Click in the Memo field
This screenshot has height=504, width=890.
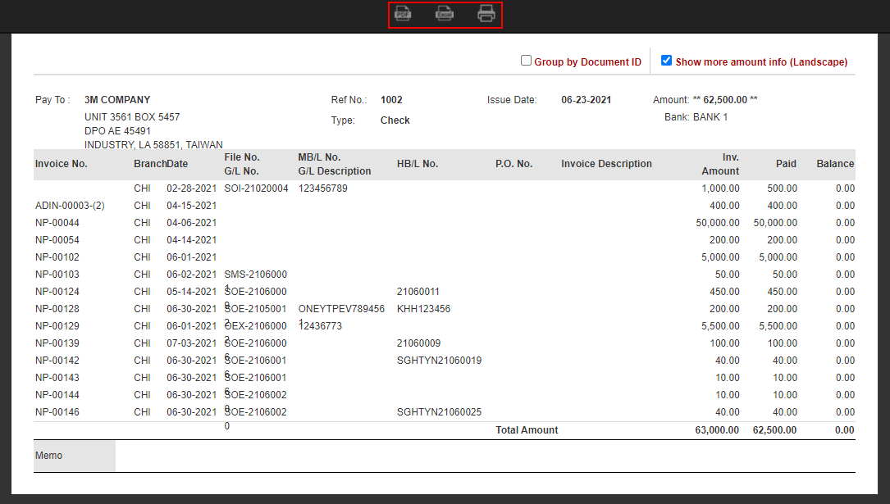tap(484, 456)
